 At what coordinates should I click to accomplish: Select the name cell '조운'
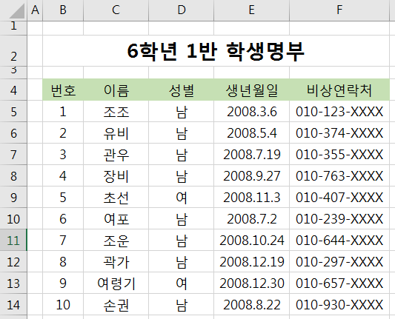pos(116,240)
